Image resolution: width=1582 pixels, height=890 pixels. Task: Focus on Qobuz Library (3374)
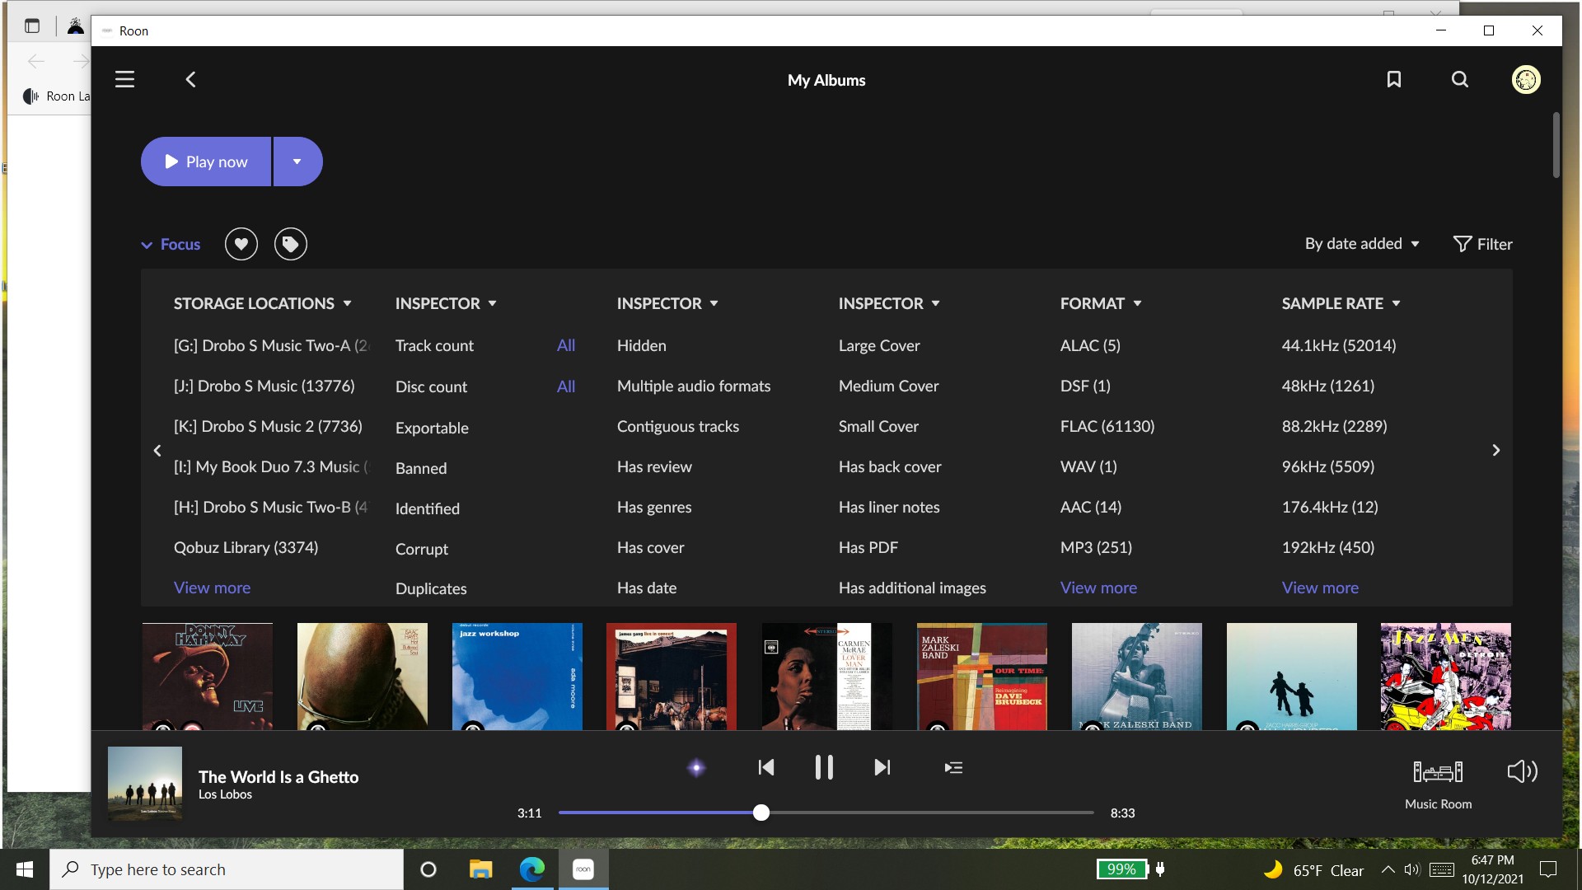click(246, 547)
